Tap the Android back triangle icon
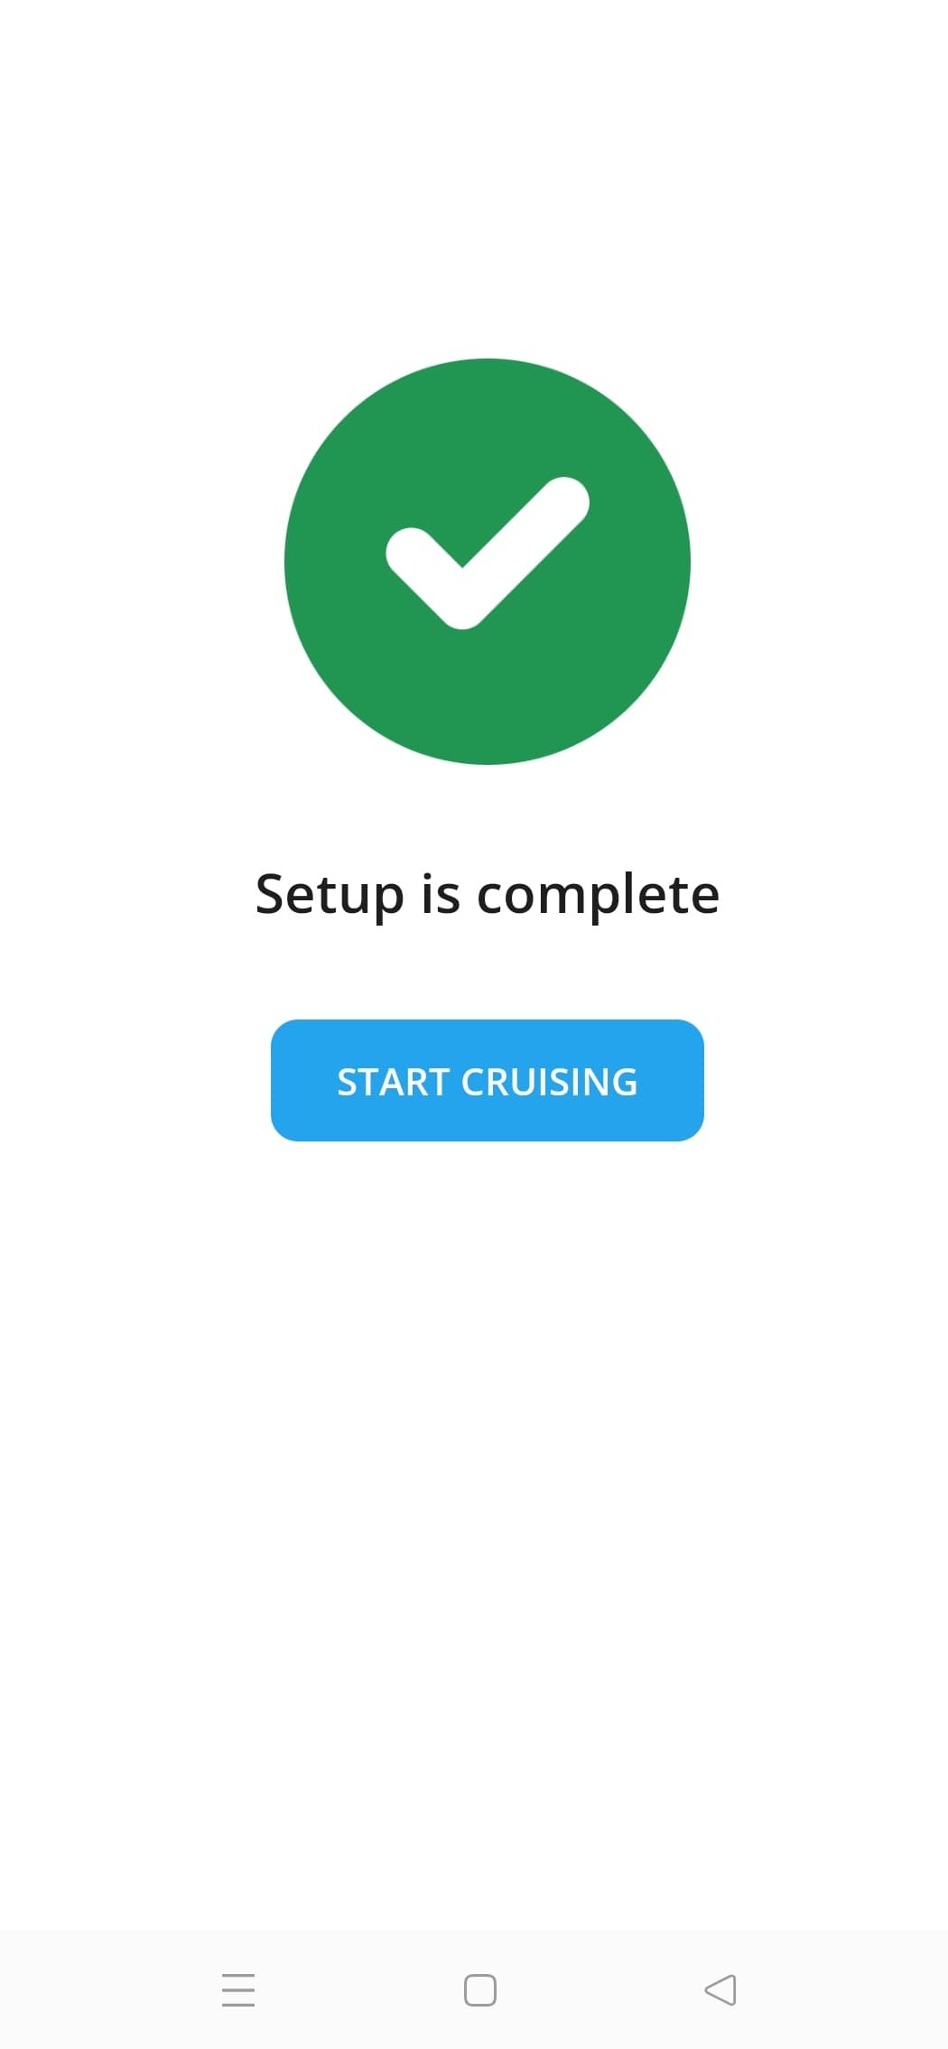This screenshot has height=2049, width=948. point(720,1989)
